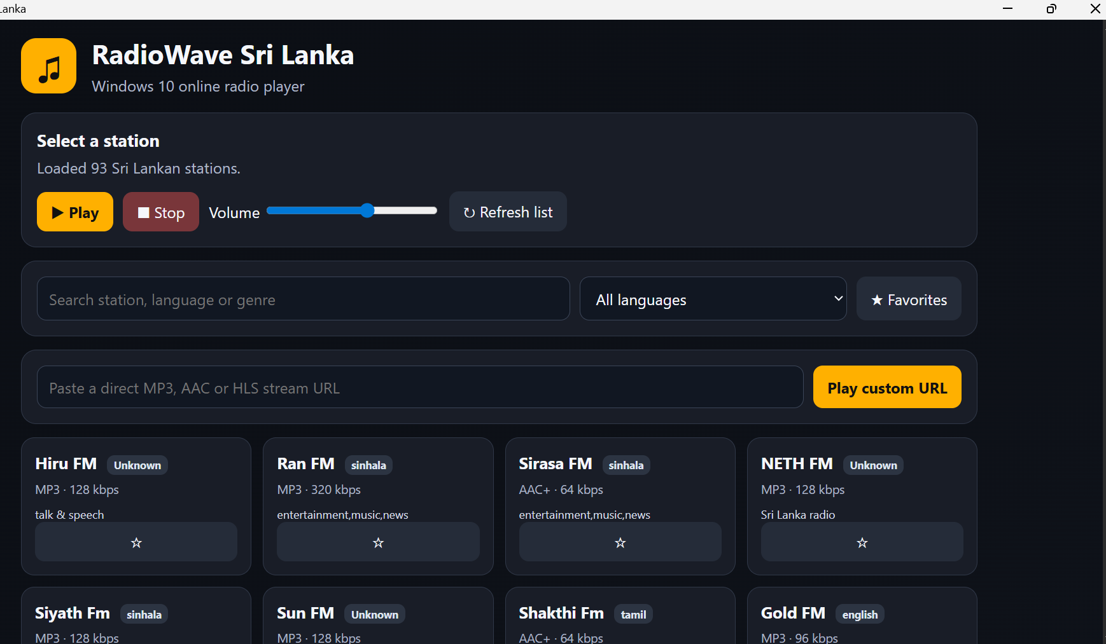Select the Ran FM station name
The width and height of the screenshot is (1106, 644).
[306, 464]
